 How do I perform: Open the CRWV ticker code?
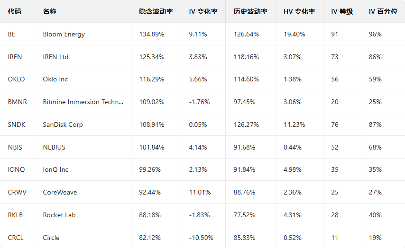click(17, 192)
